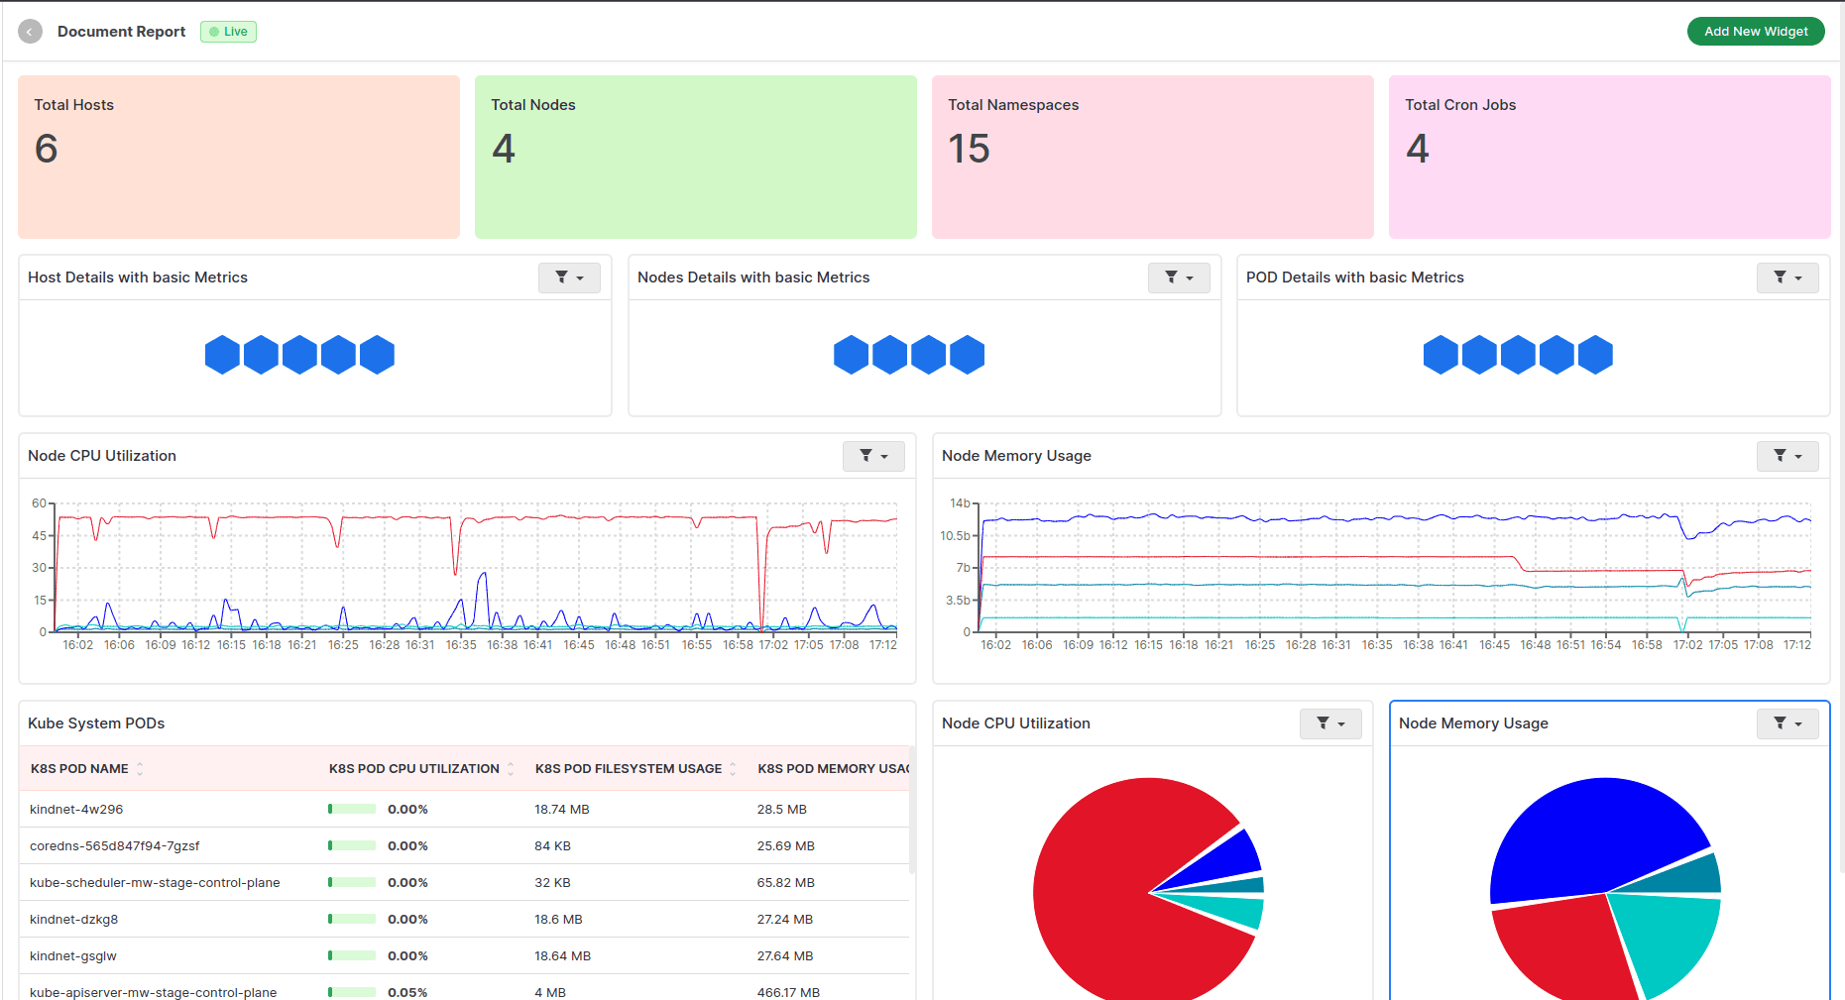The height and width of the screenshot is (1000, 1845).
Task: Open the filter icon on Host Details widget
Action: coord(561,278)
